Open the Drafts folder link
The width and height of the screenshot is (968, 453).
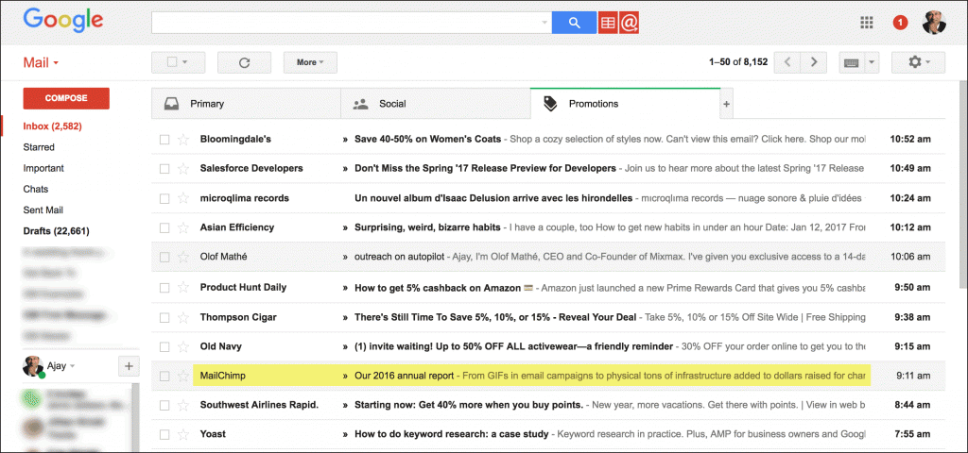(x=57, y=230)
